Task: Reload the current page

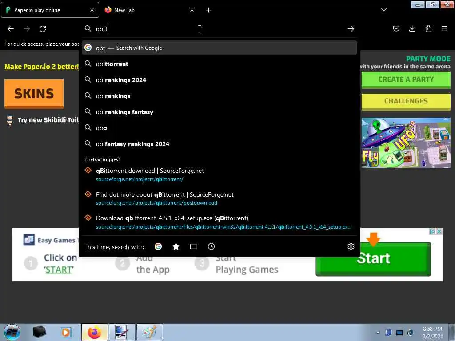Action: [x=43, y=28]
